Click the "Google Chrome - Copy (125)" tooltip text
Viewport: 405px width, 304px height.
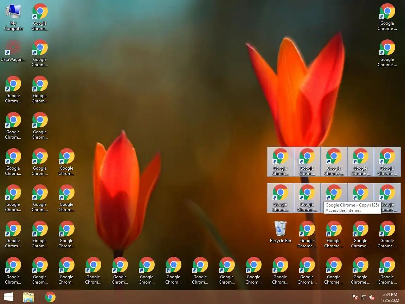352,205
